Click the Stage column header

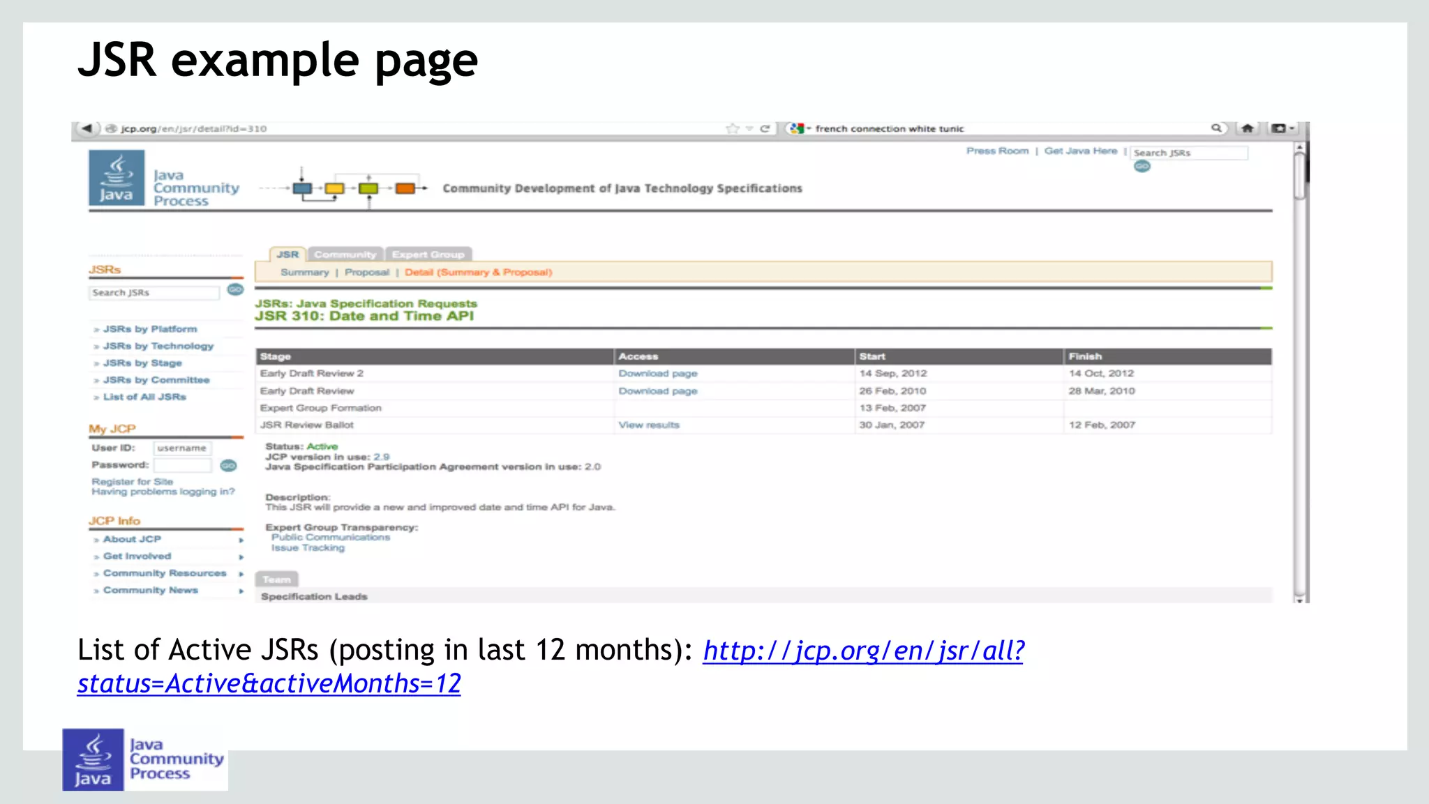(x=435, y=356)
